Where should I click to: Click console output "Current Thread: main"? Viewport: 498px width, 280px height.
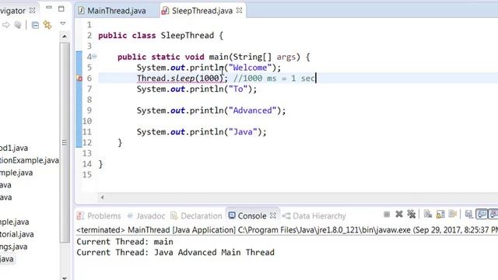click(x=124, y=242)
